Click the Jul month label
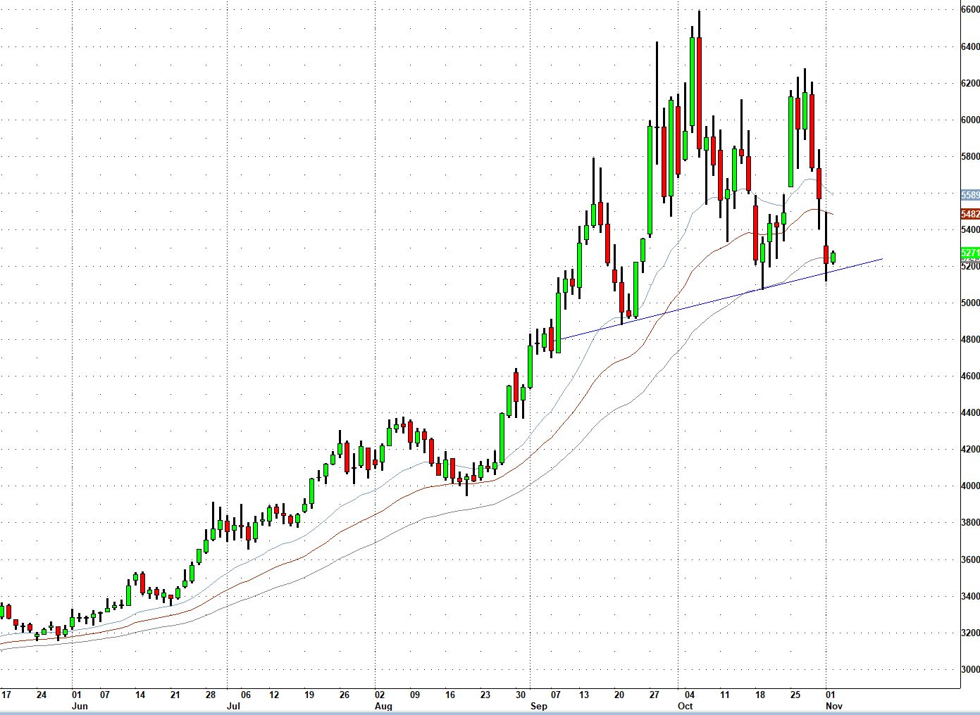 234,706
